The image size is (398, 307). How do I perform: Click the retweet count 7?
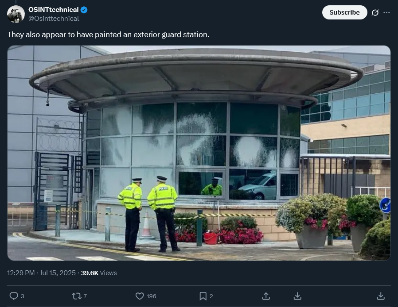(85, 296)
